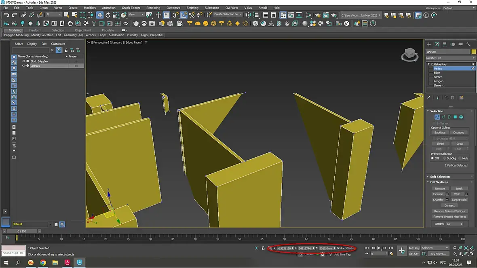Click the object color swatch beside Line005

click(473, 52)
